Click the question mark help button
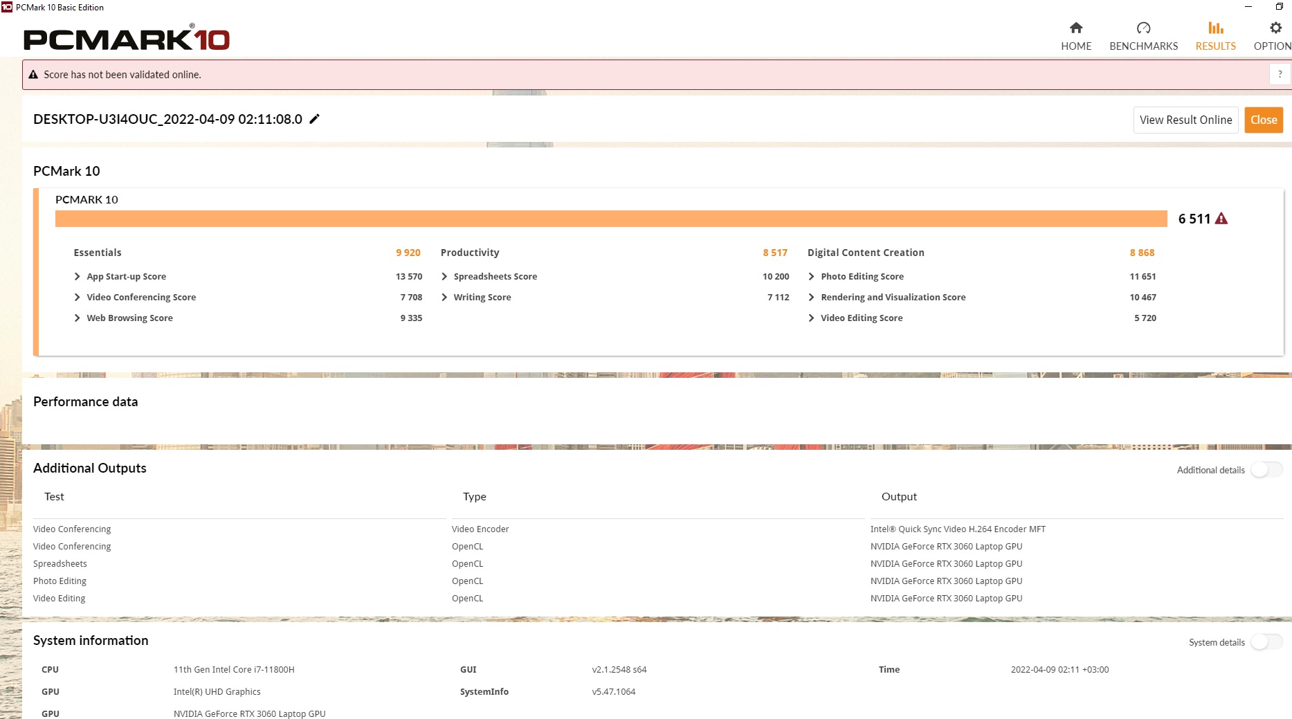The height and width of the screenshot is (719, 1292). tap(1280, 74)
